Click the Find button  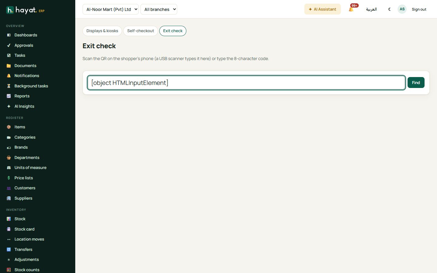416,83
